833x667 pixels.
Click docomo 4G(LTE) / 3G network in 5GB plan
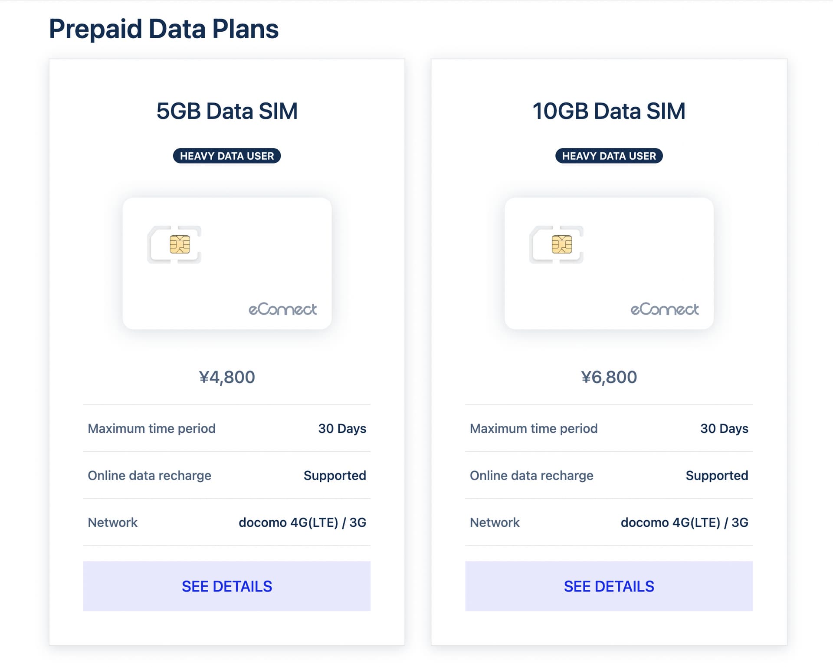(x=302, y=522)
